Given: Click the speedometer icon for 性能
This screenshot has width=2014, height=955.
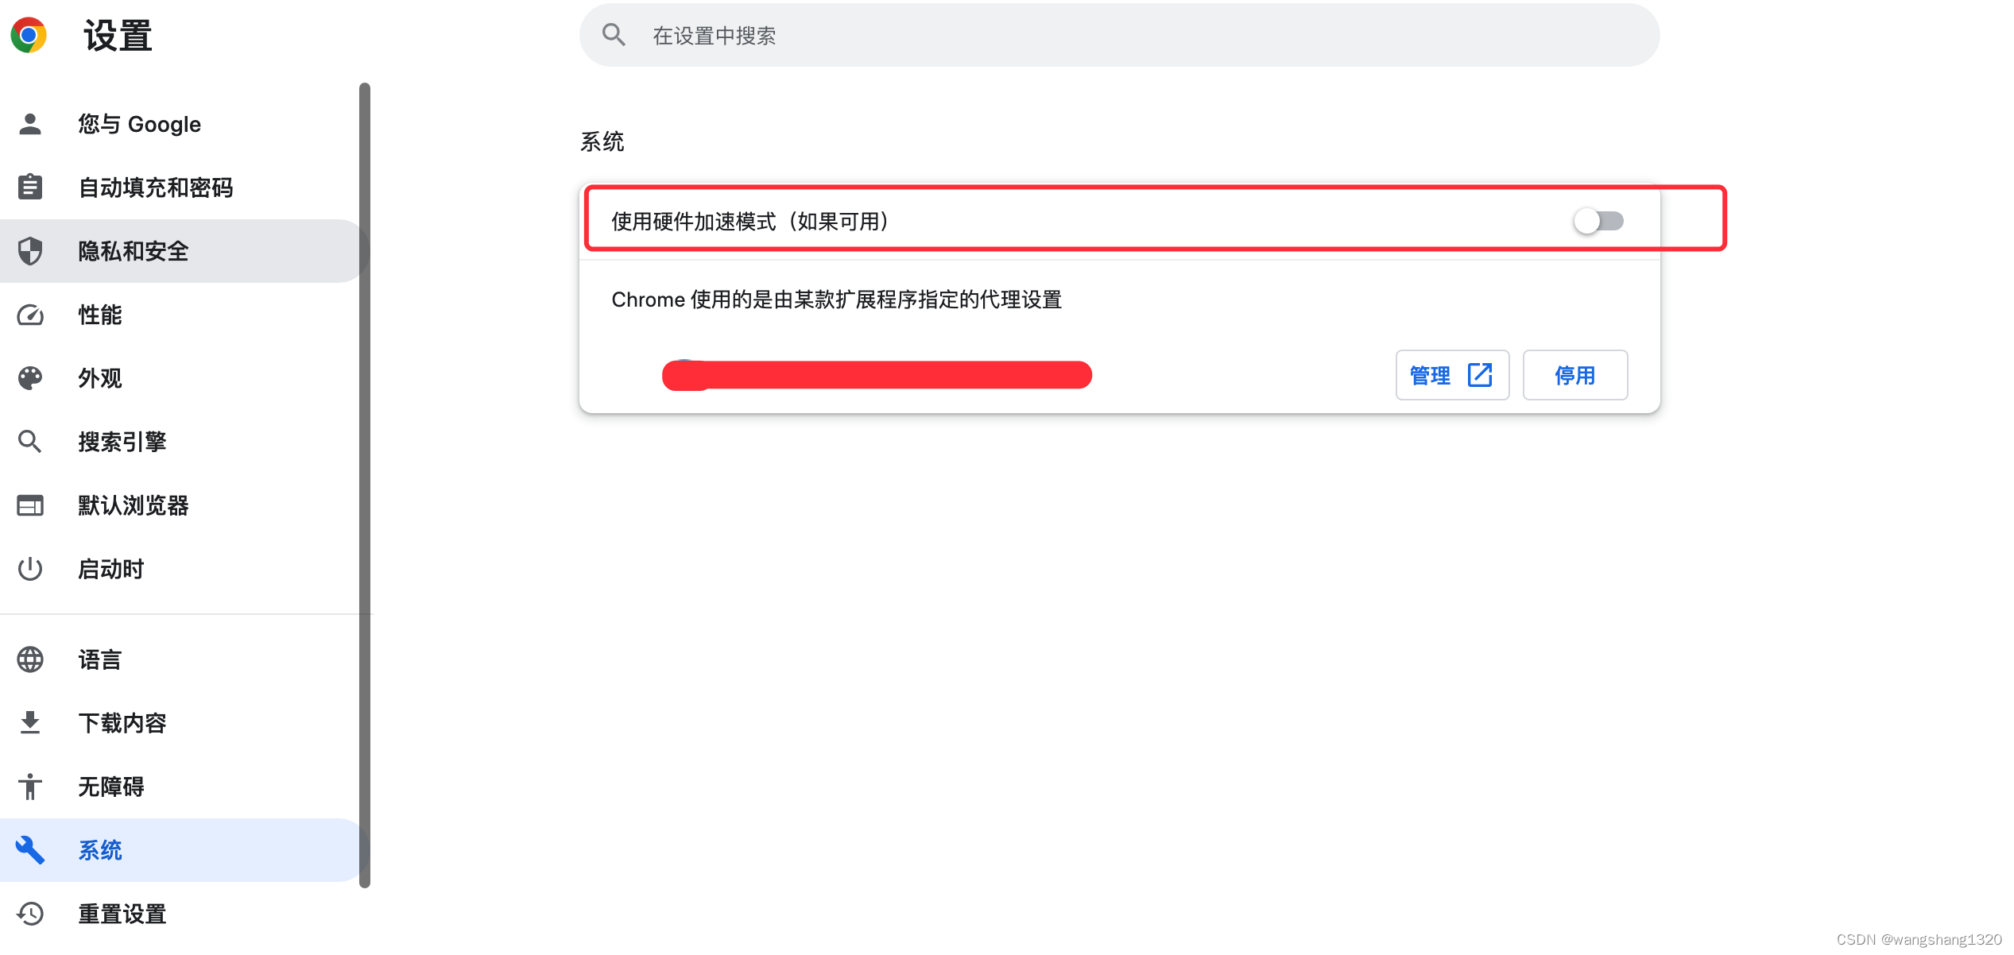Looking at the screenshot, I should (x=30, y=315).
